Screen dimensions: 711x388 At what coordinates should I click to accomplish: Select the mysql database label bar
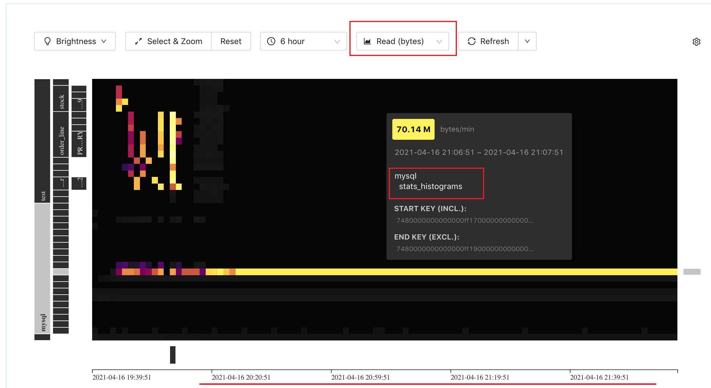tap(42, 268)
